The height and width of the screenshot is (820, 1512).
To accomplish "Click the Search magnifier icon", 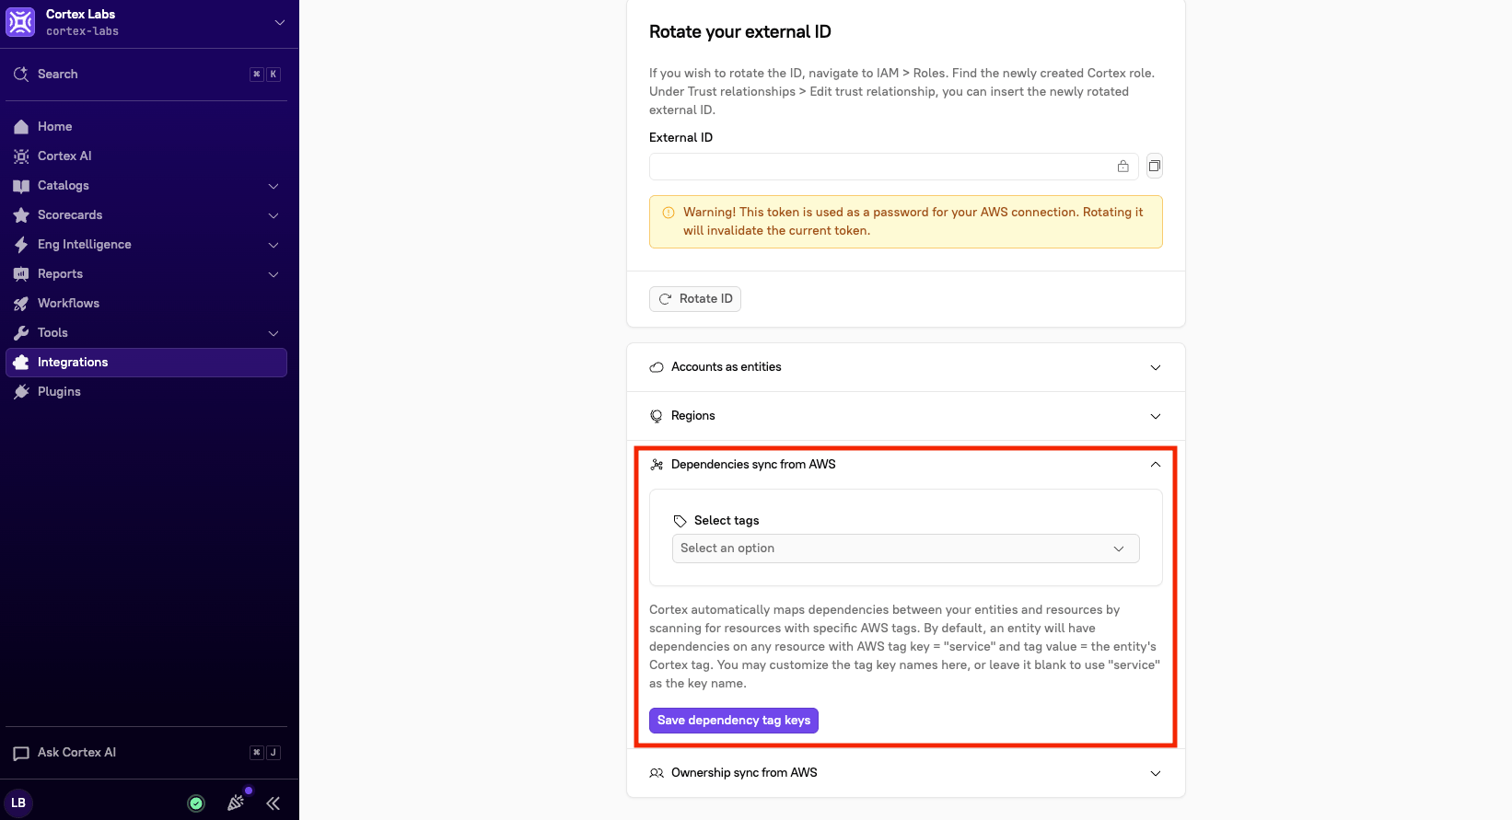I will point(21,74).
